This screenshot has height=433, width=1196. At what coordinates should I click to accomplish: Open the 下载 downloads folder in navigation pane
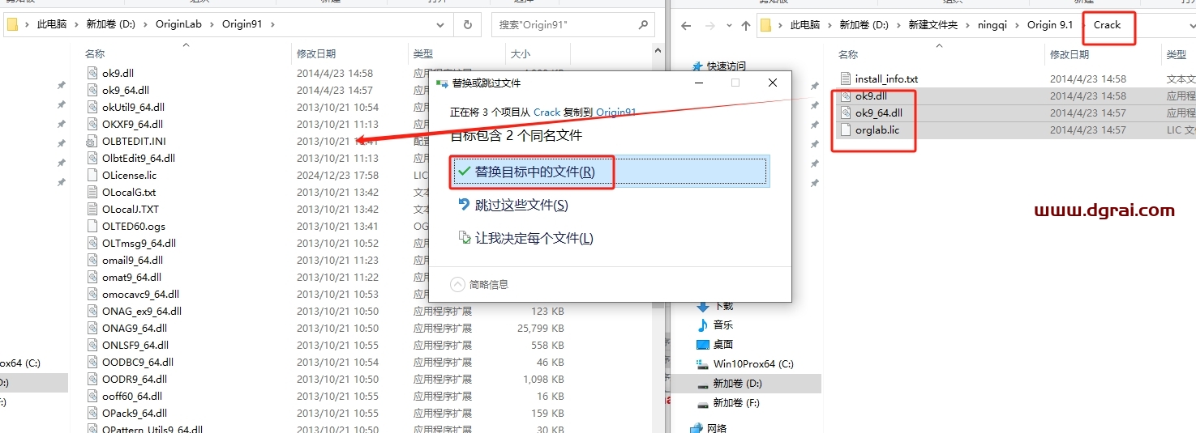(x=723, y=306)
